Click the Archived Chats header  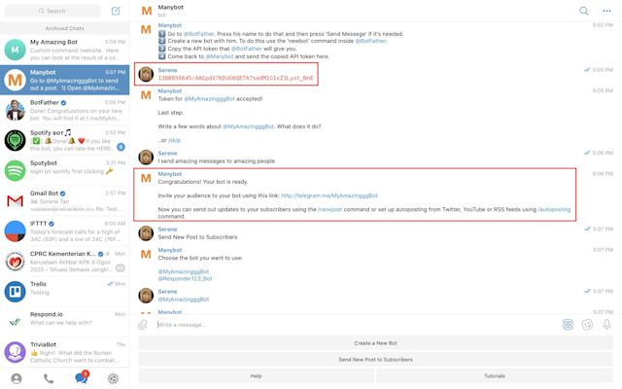[65, 28]
